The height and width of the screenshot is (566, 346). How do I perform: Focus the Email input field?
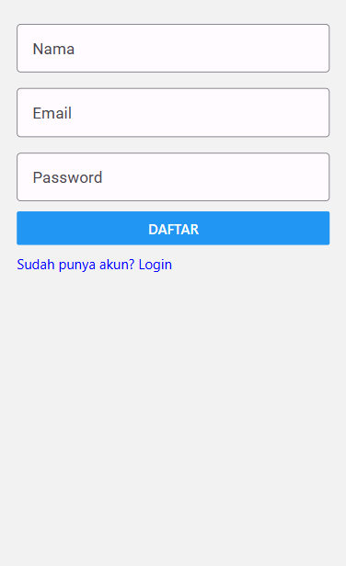click(x=173, y=113)
